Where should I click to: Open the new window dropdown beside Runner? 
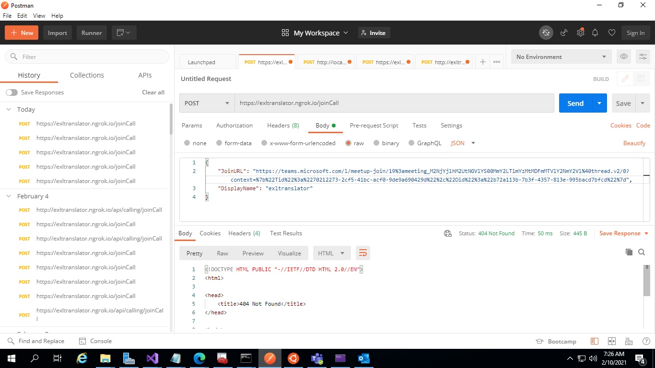(x=124, y=33)
